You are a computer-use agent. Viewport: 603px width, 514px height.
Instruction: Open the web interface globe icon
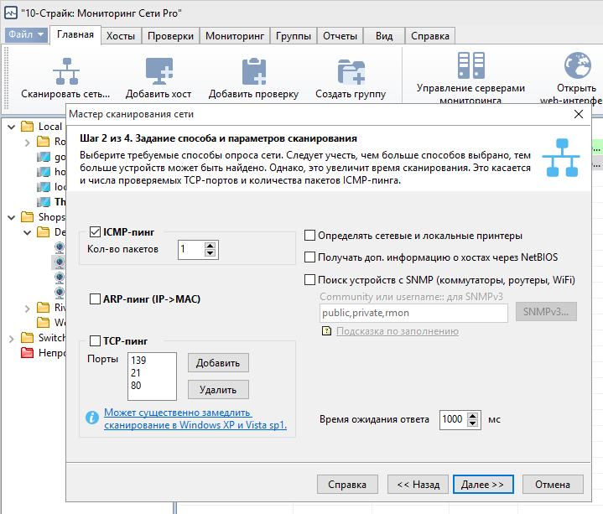pos(577,65)
